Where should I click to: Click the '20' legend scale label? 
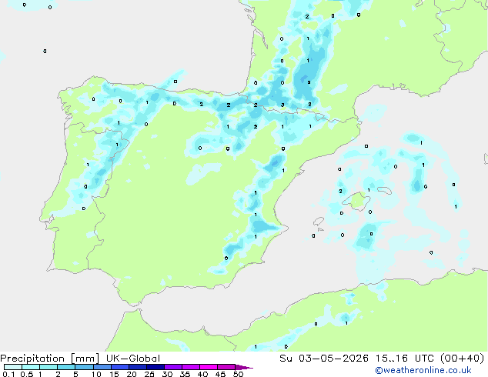132,374
